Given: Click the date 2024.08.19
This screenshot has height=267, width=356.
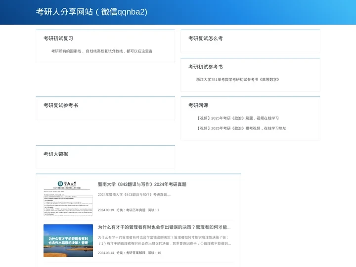Looking at the screenshot, I should click(x=106, y=210).
